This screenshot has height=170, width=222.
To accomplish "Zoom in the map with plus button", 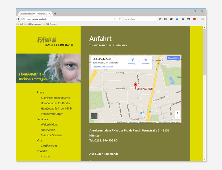I will click(178, 113).
